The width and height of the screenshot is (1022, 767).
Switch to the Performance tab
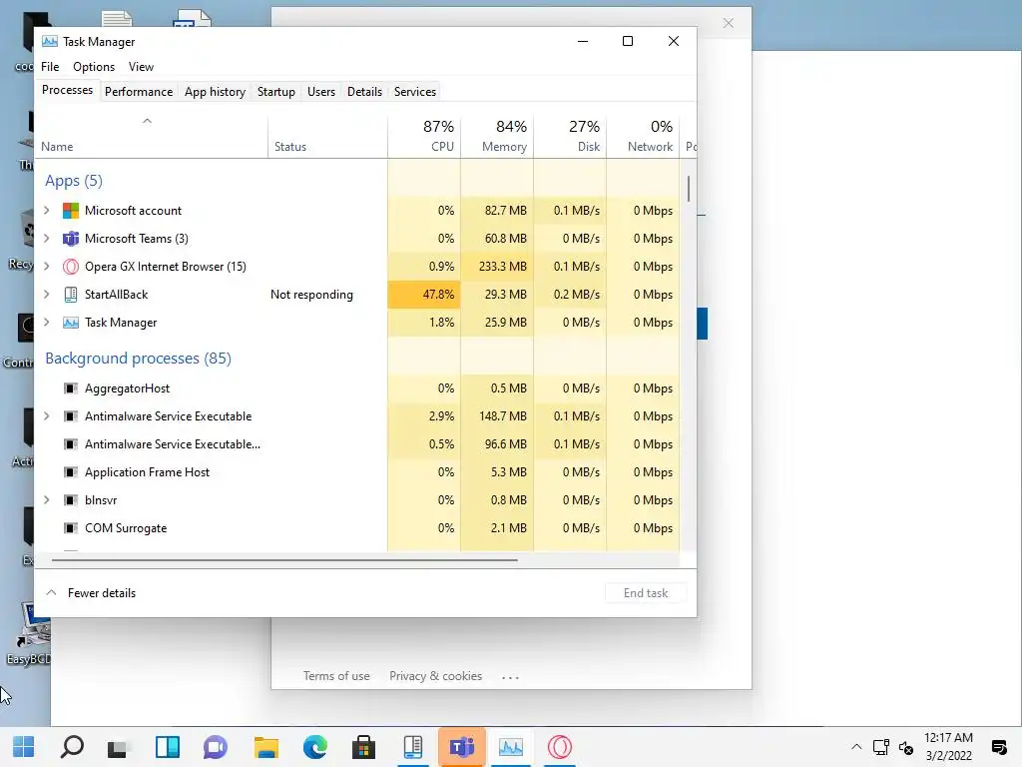139,92
